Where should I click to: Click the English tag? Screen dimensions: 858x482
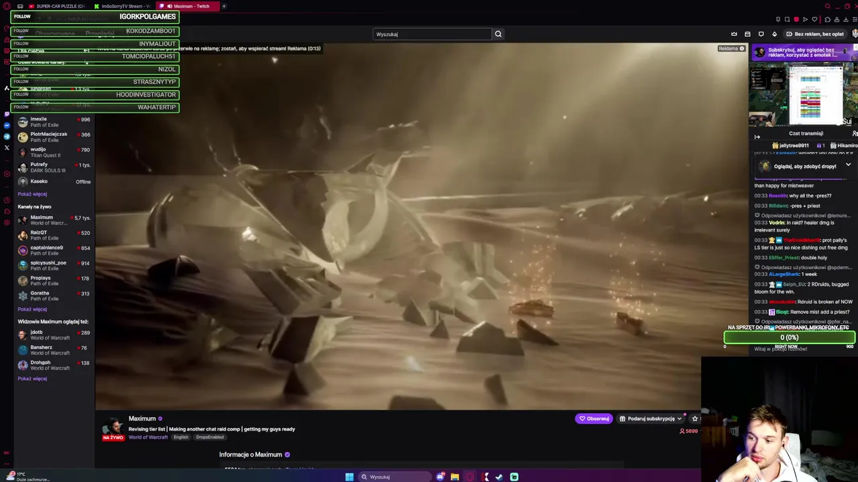tap(180, 437)
